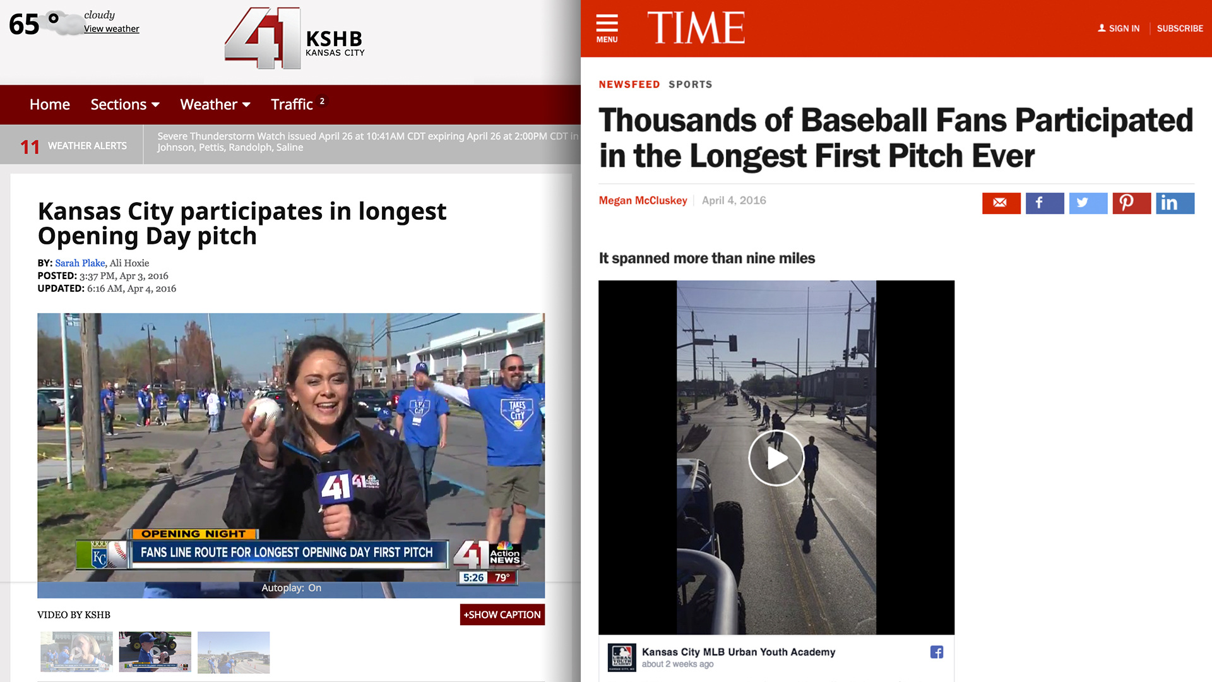Click the TIME logo
Image resolution: width=1212 pixels, height=682 pixels.
(x=696, y=28)
